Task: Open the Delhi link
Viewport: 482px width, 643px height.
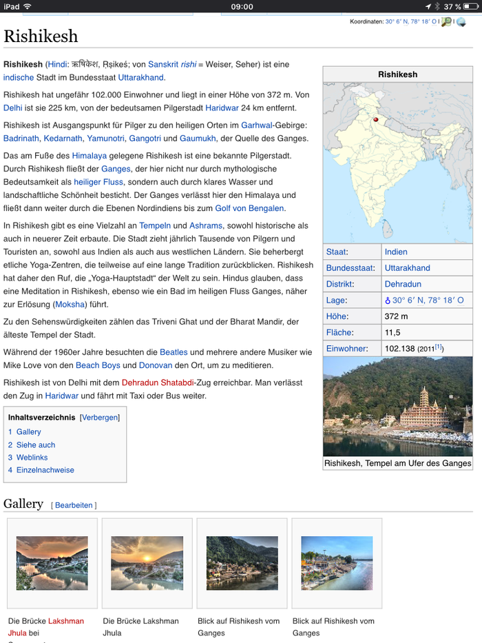Action: pyautogui.click(x=12, y=108)
